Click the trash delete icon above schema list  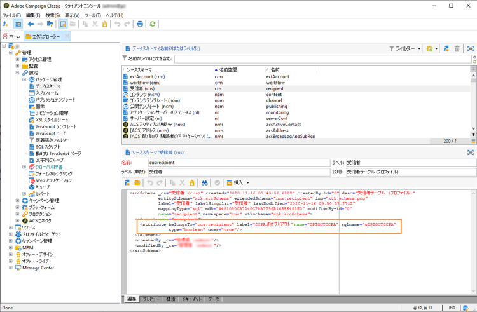(457, 48)
